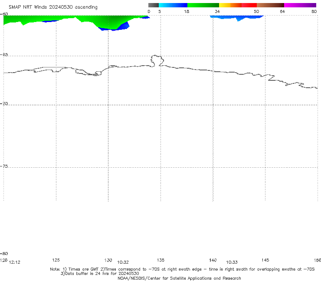
Task: Select the red segment of the color bar
Action: coord(249,5)
